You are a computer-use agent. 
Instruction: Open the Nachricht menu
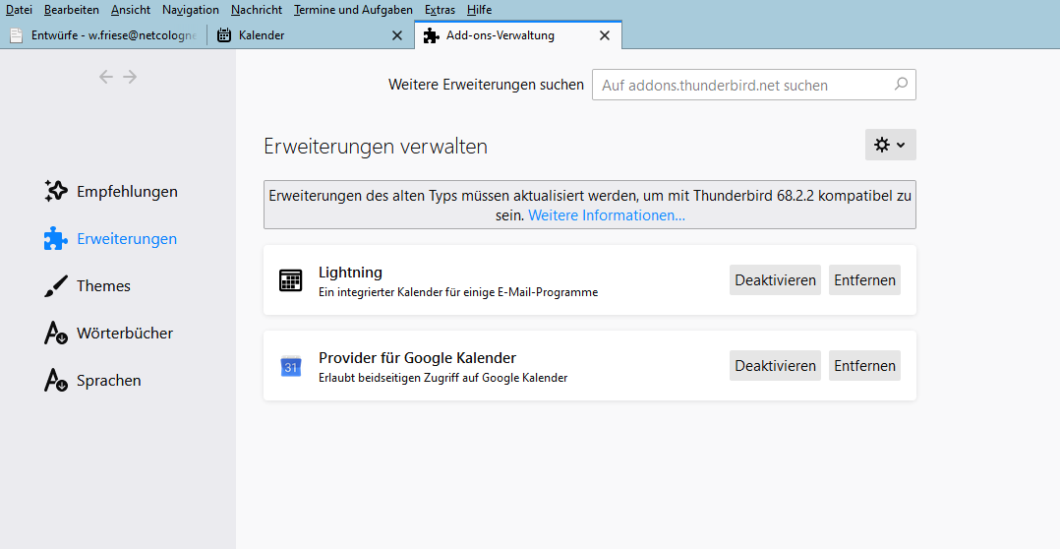(257, 10)
